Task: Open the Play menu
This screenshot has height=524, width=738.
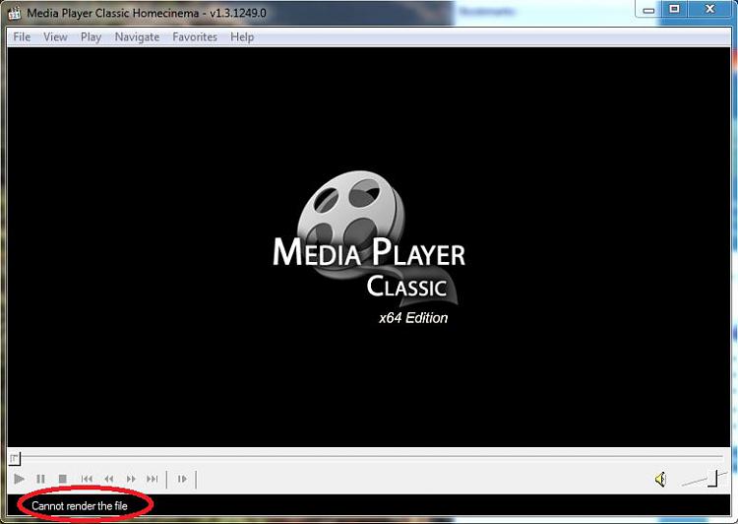Action: click(91, 36)
